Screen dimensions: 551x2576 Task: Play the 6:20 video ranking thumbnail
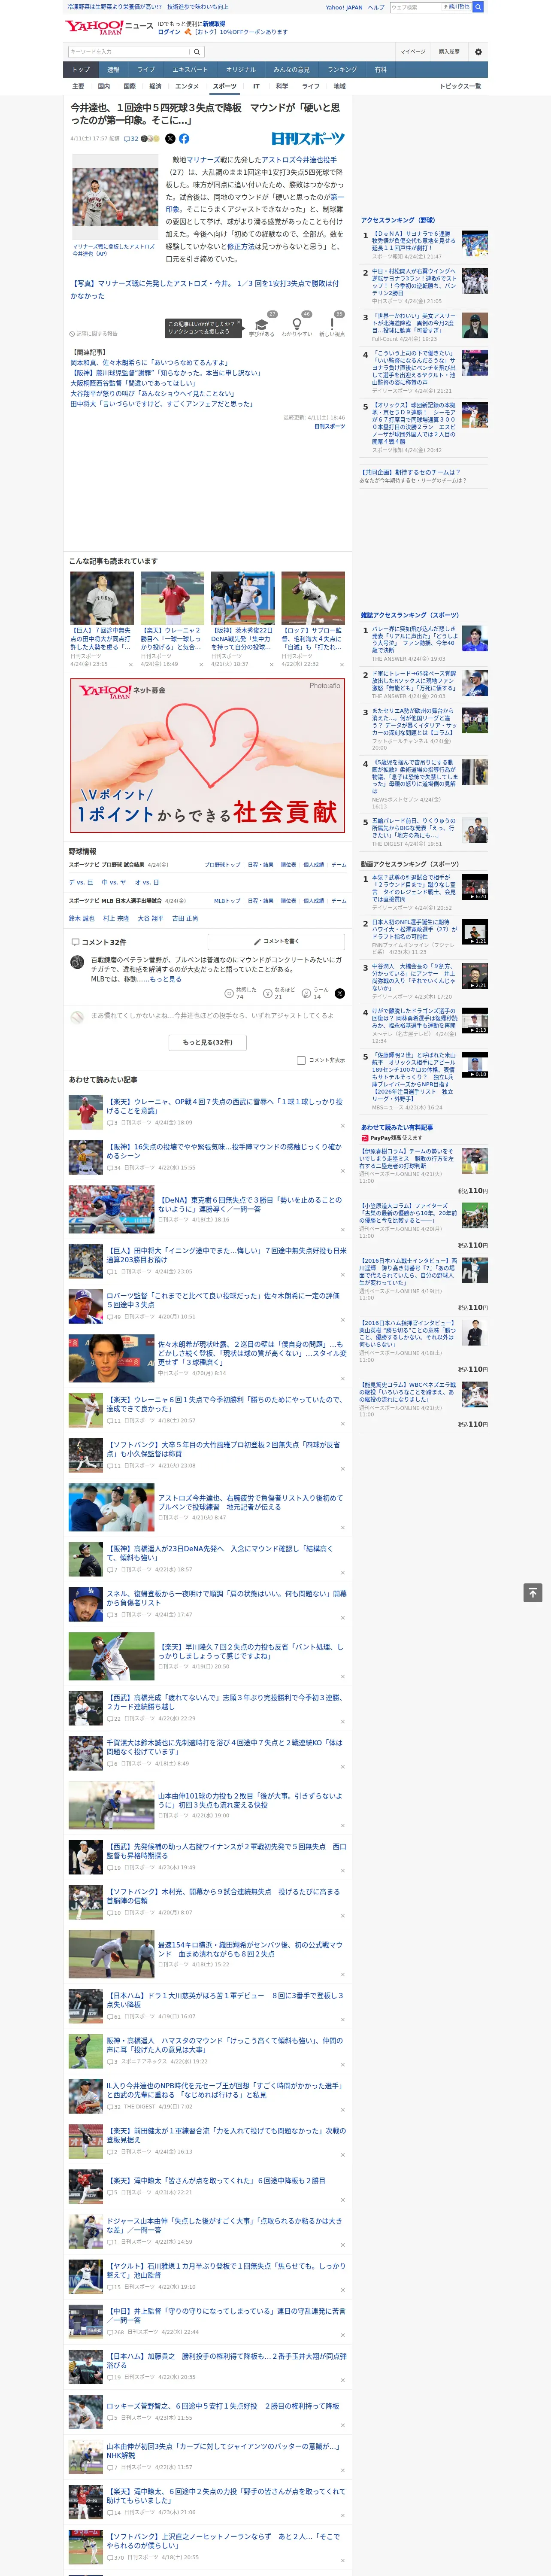point(475,887)
